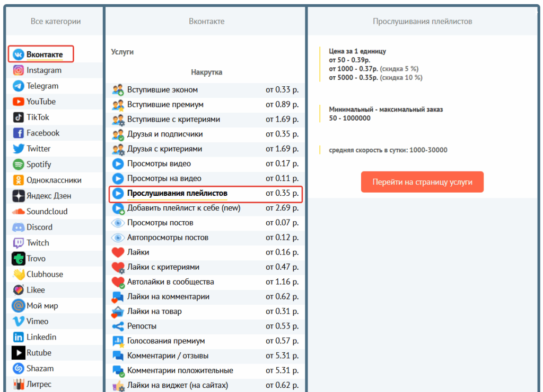Screen dimensions: 543x392
Task: Click the Instagram icon in the categories sidebar
Action: [19, 70]
